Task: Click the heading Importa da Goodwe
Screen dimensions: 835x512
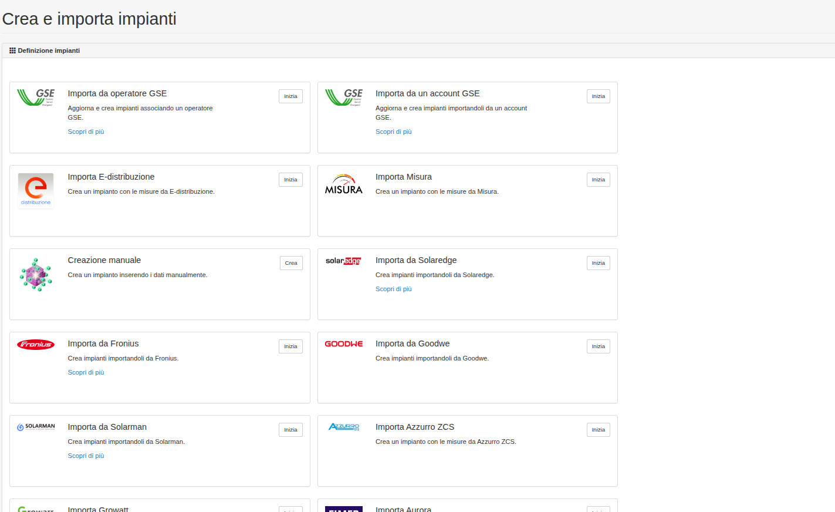Action: [413, 343]
